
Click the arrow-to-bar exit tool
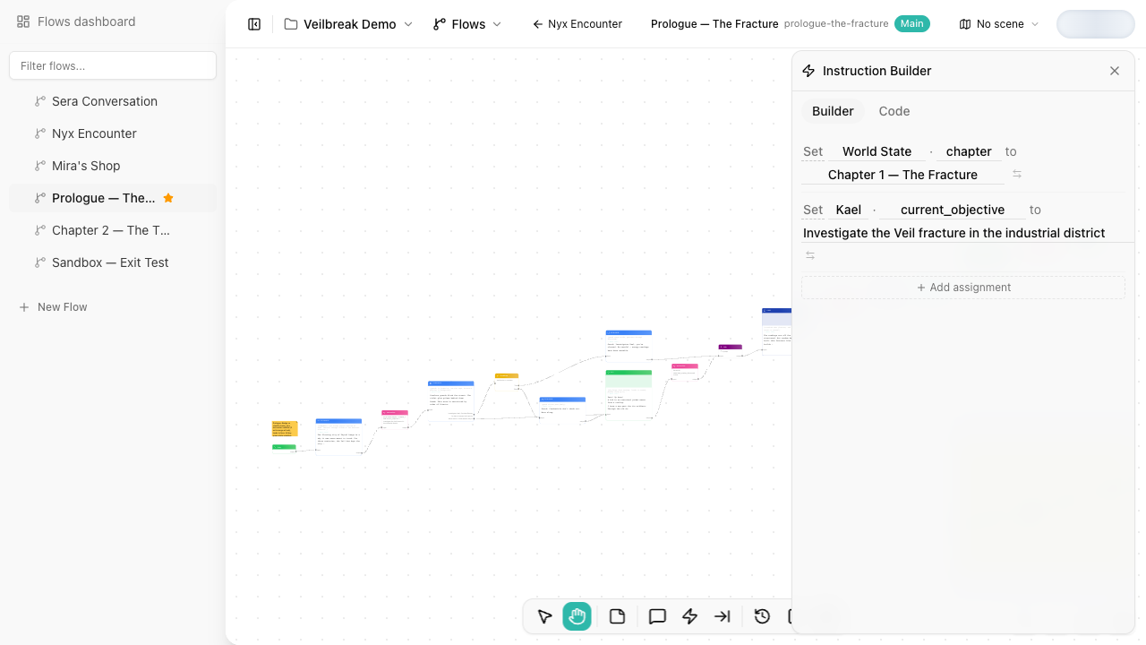[722, 616]
